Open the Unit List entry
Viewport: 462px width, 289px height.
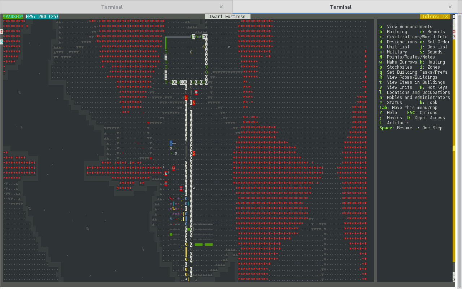[395, 47]
